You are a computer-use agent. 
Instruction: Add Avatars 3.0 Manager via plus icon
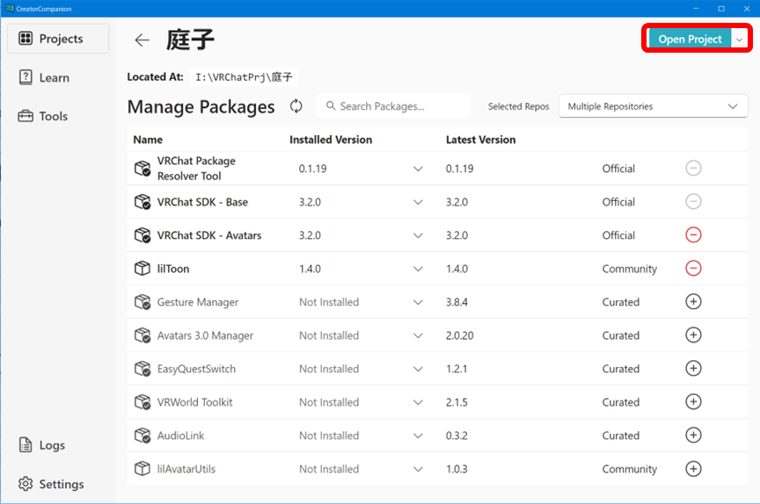tap(693, 335)
